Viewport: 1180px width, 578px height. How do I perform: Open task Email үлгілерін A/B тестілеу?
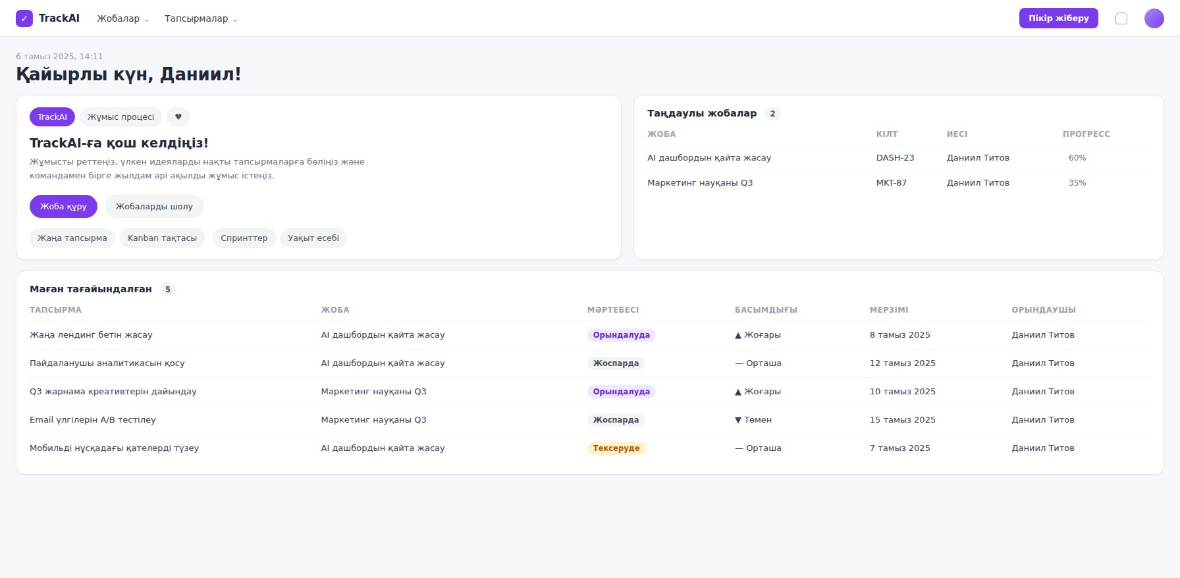93,420
